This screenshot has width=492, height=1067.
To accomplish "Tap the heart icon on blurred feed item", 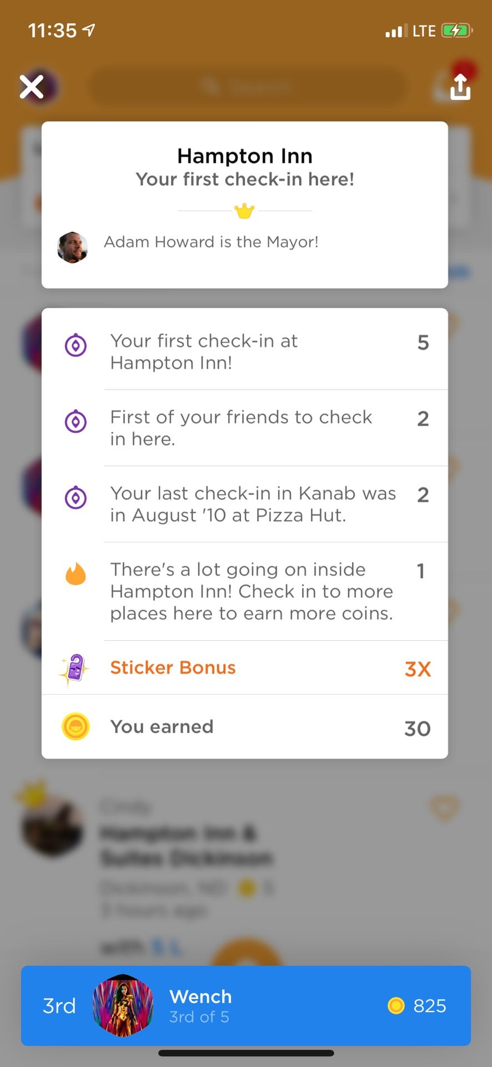I will pos(444,807).
